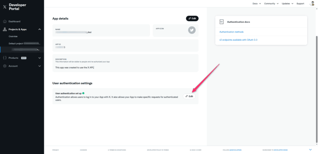Image resolution: width=318 pixels, height=154 pixels.
Task: Click the App icon bird image
Action: (x=192, y=30)
